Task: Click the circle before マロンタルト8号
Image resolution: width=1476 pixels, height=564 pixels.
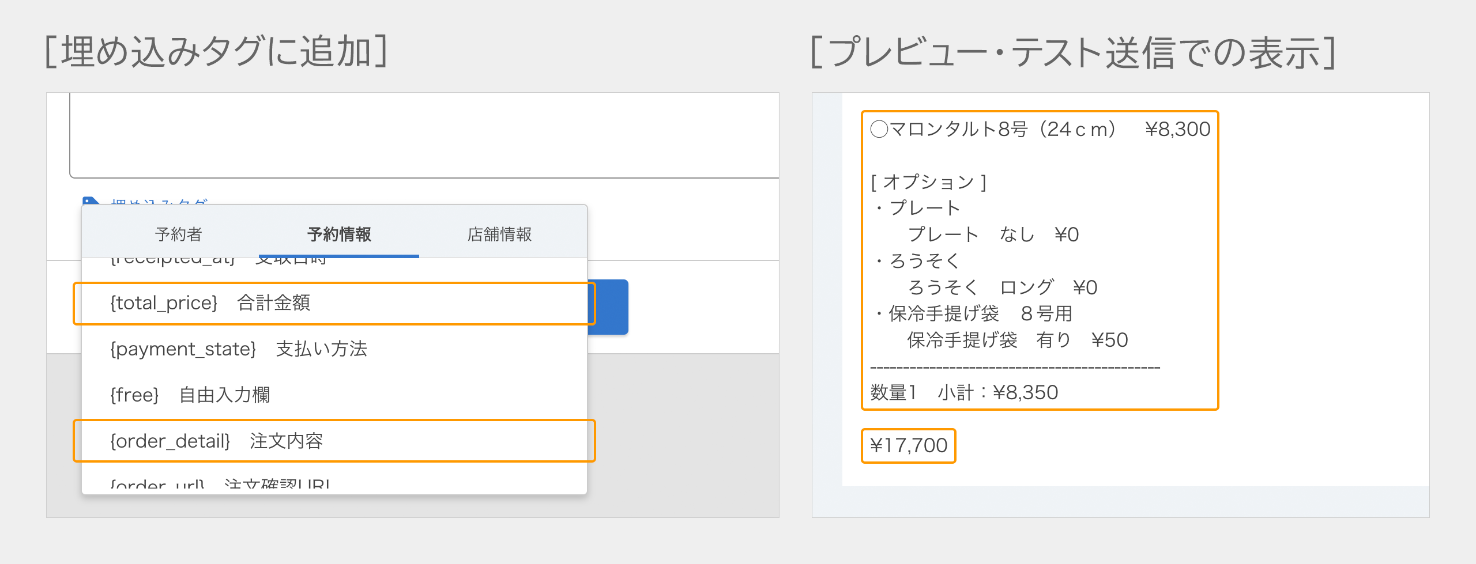Action: (879, 129)
